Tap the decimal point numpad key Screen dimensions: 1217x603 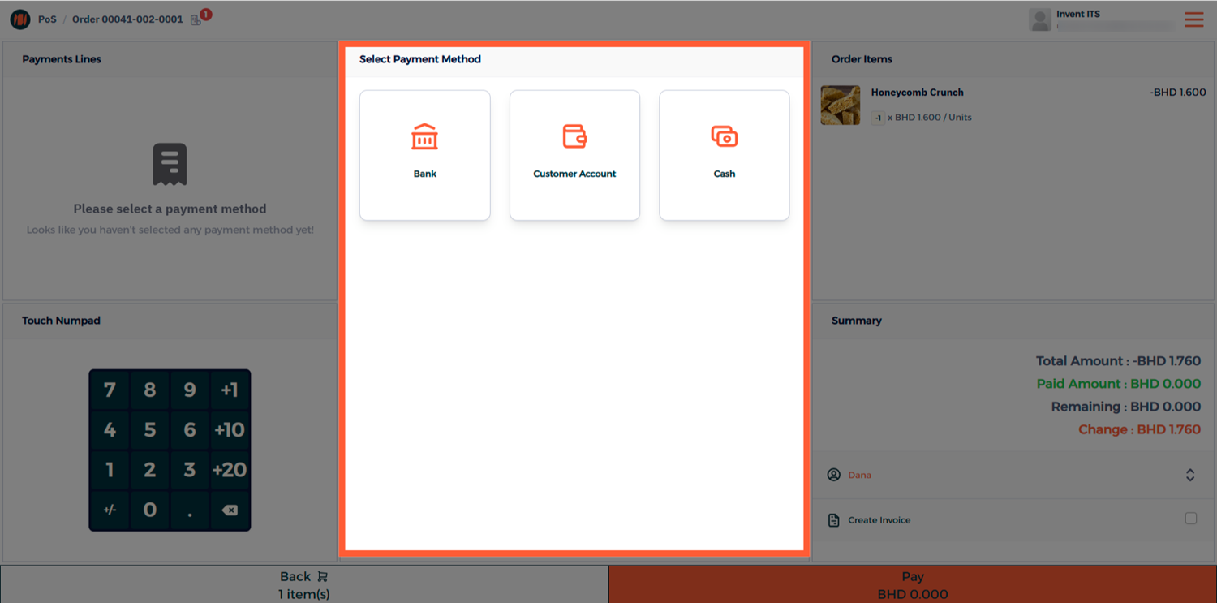(190, 510)
